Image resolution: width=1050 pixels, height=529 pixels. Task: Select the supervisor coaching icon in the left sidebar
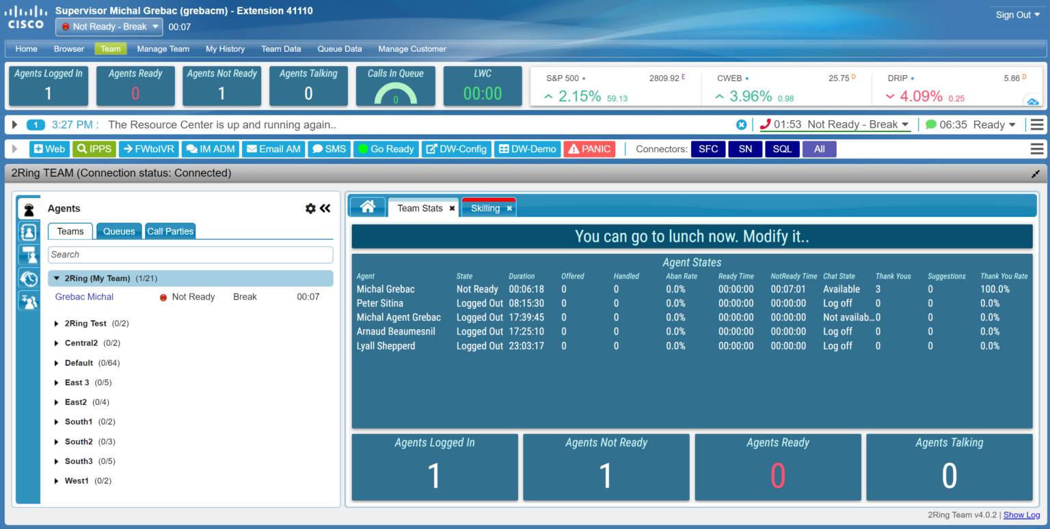[x=28, y=255]
